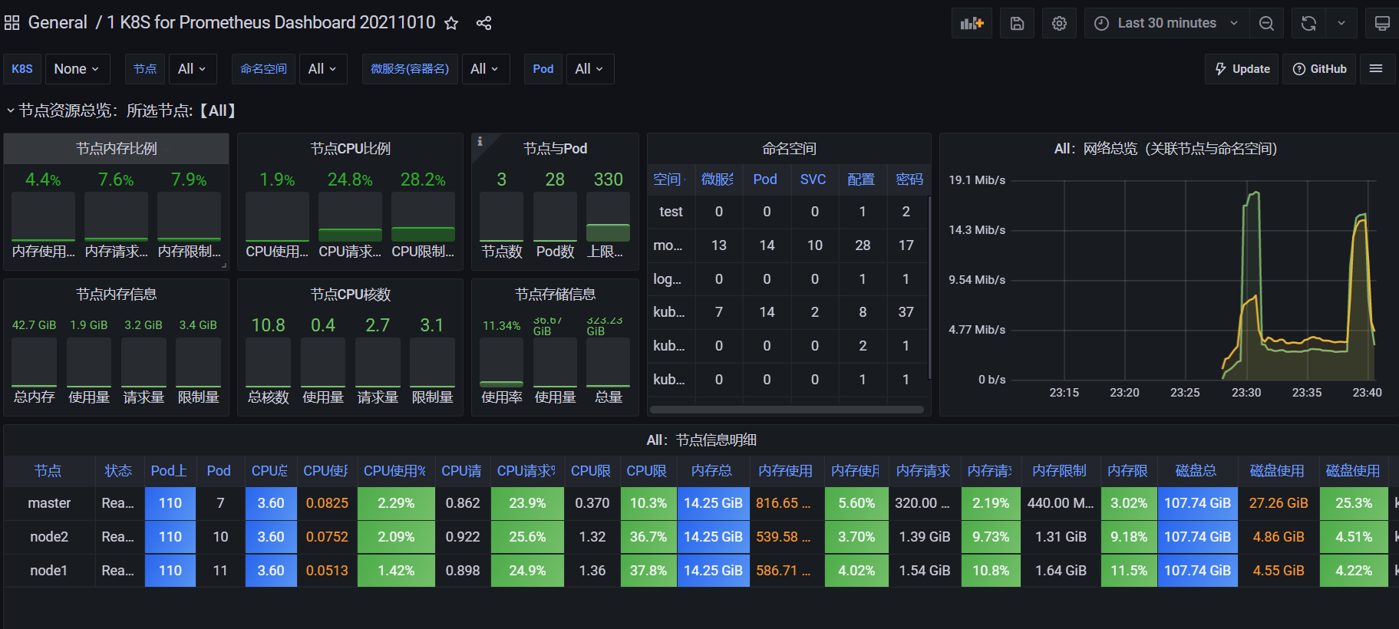Go to General folder breadcrumb
This screenshot has width=1399, height=629.
coord(58,23)
